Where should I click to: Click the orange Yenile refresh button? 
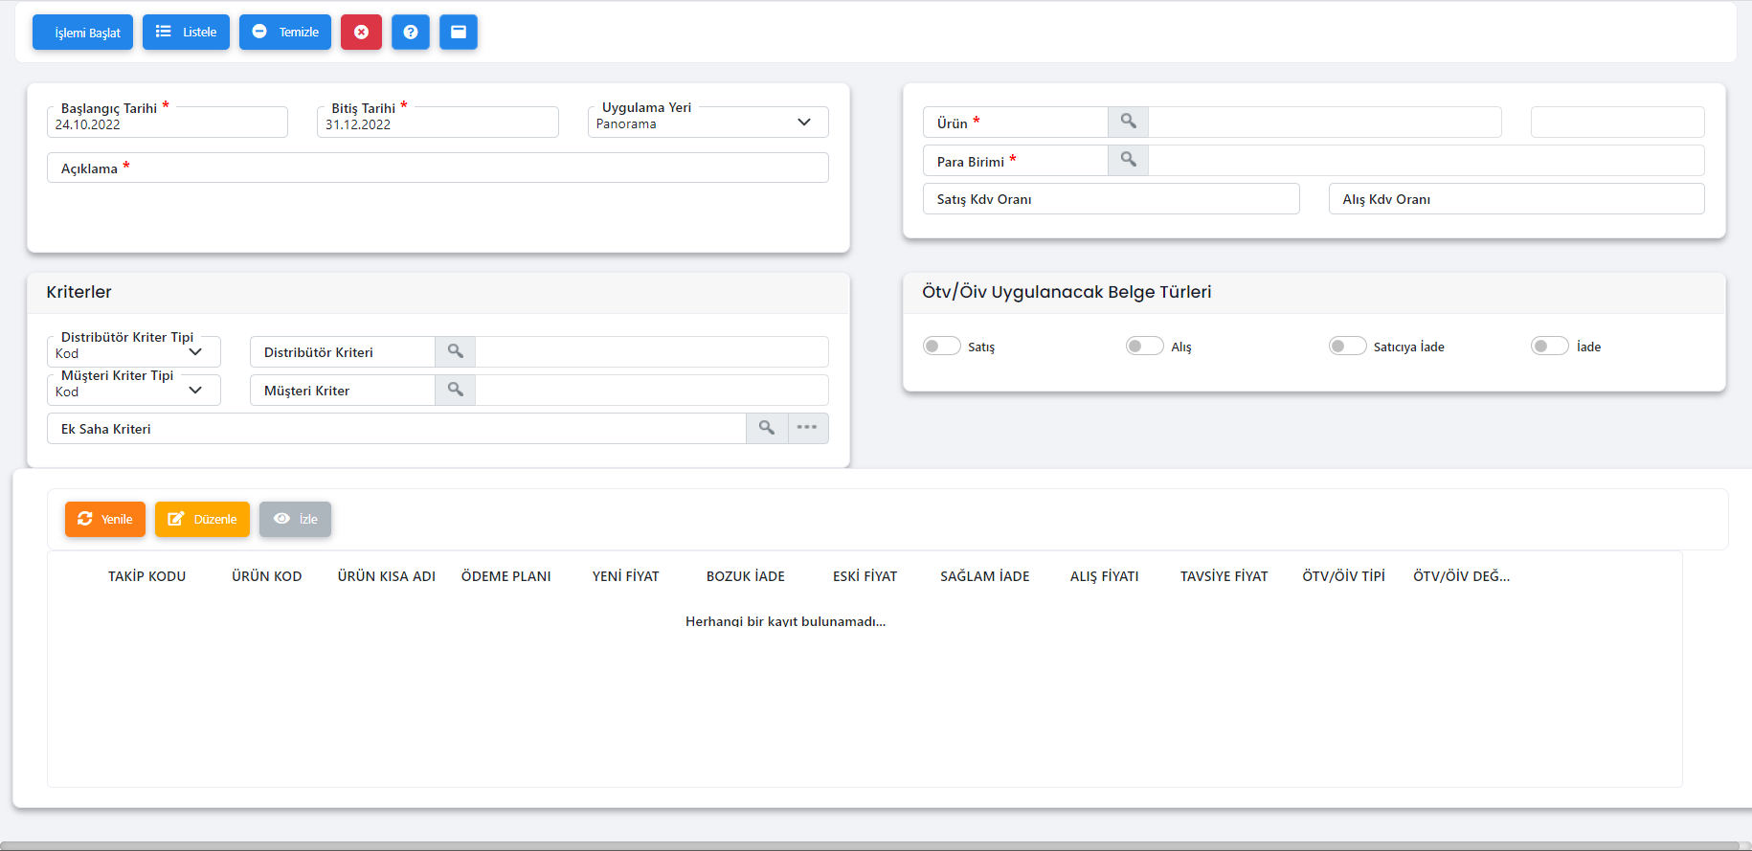coord(105,519)
